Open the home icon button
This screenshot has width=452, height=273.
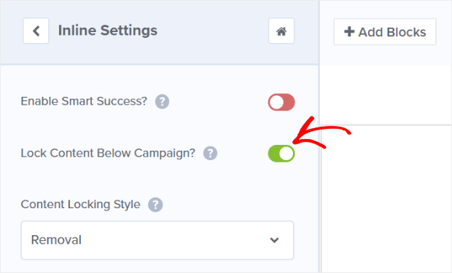pos(281,31)
